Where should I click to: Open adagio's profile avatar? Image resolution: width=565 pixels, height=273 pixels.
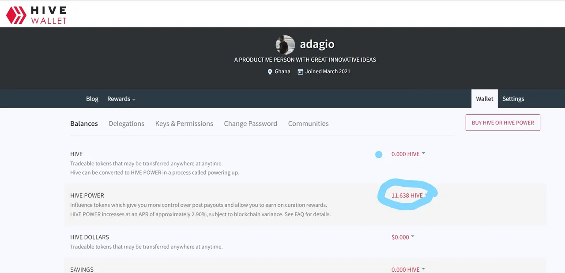(x=285, y=45)
